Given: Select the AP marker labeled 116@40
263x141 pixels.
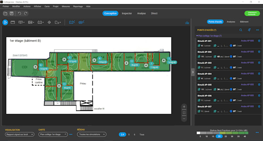Looking at the screenshot, I should click(x=146, y=65).
